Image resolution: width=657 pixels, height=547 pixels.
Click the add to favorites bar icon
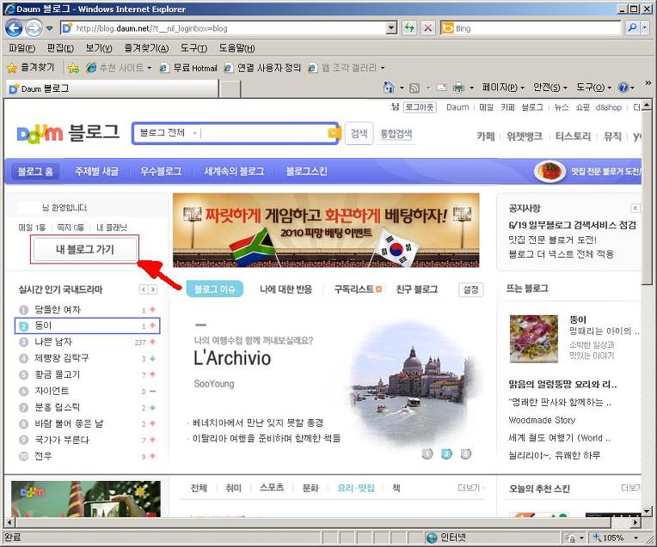click(x=73, y=68)
